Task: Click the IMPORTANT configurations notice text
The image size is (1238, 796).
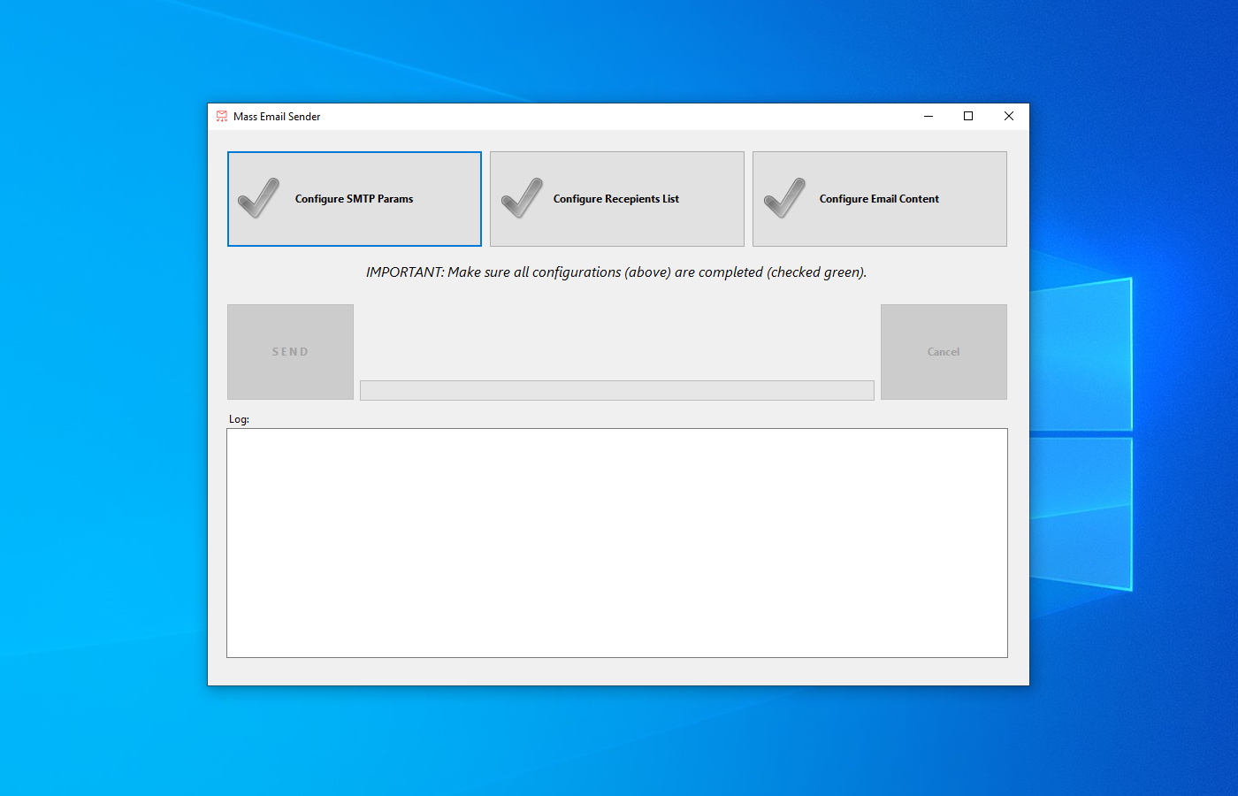Action: pos(616,272)
